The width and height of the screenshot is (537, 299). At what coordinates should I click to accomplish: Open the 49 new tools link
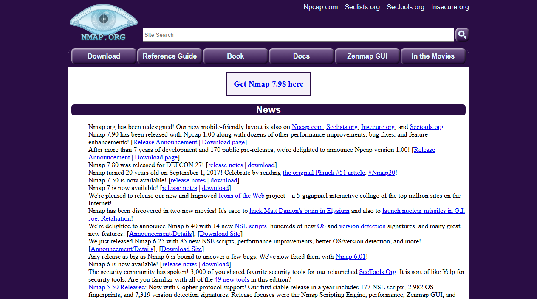[232, 279]
